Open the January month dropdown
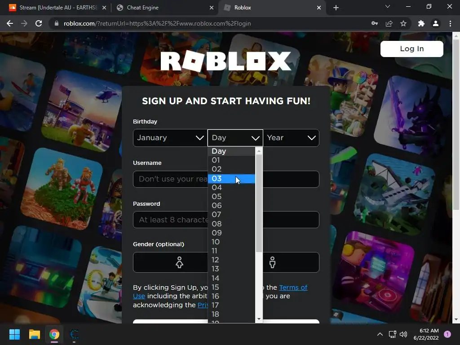This screenshot has width=460, height=345. [x=170, y=138]
